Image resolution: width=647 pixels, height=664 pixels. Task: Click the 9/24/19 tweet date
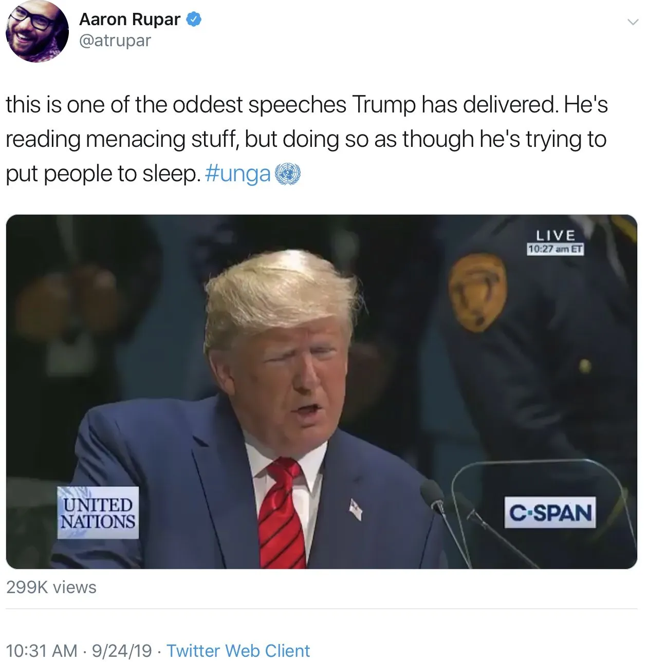click(122, 651)
